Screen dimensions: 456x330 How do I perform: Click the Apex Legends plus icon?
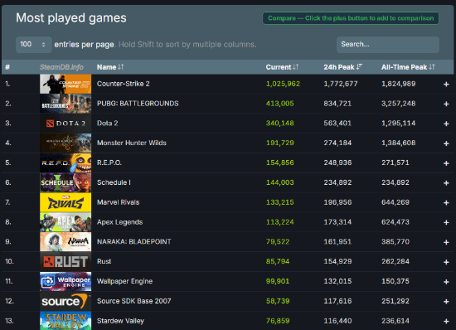point(446,222)
